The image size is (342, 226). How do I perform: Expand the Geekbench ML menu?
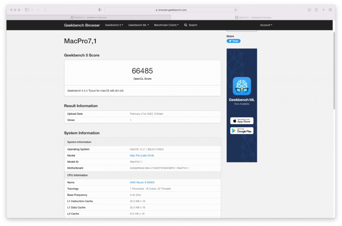139,25
